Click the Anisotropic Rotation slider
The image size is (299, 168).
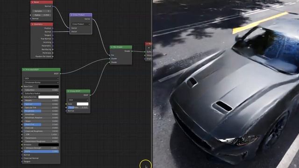[41, 118]
